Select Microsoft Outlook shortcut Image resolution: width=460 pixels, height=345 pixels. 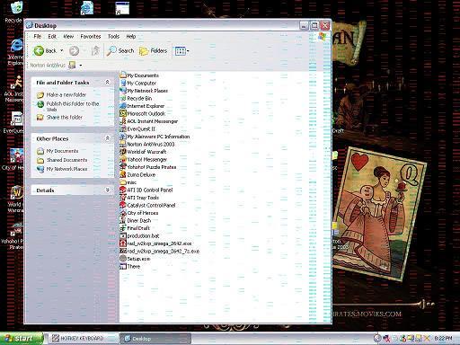pyautogui.click(x=143, y=113)
